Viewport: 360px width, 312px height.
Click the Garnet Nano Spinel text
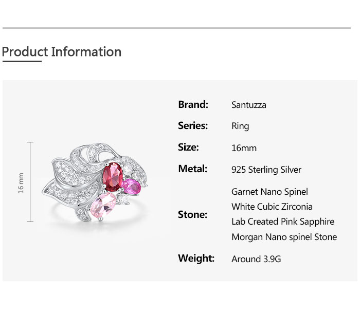pos(270,192)
